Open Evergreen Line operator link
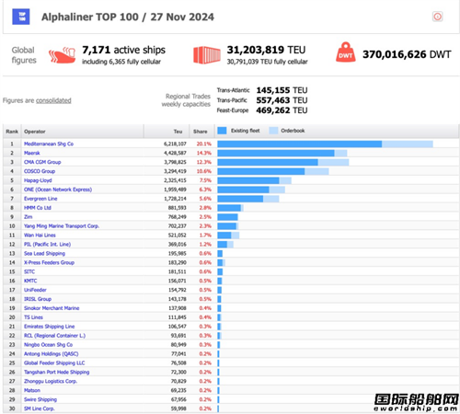This screenshot has height=414, width=460. coord(40,199)
